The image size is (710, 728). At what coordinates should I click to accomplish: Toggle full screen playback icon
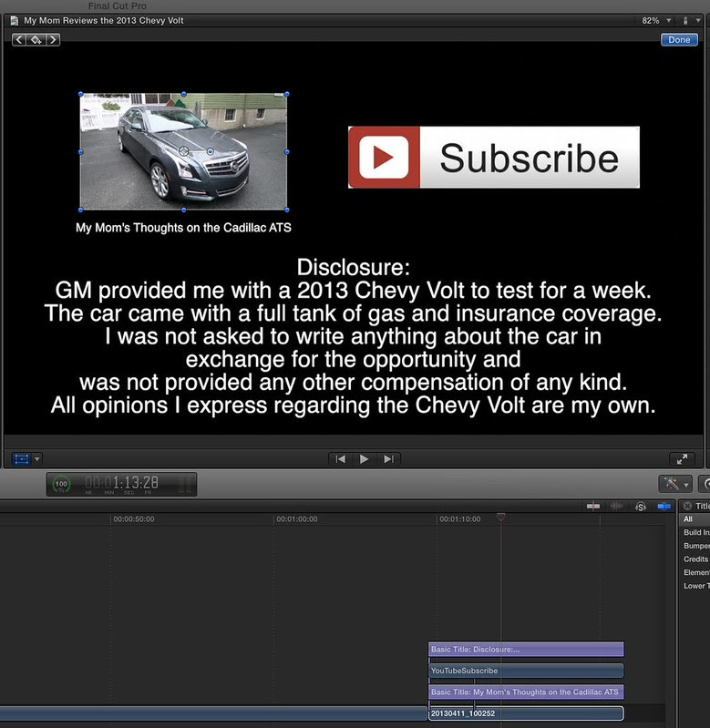(x=682, y=459)
